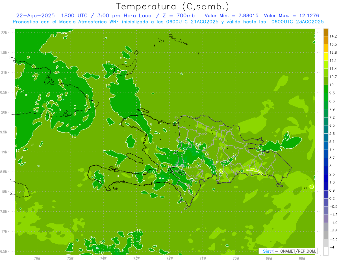Viewport: 339px width, 262px height.
Task: Click the "12.8" color scale value
Action: point(333,53)
